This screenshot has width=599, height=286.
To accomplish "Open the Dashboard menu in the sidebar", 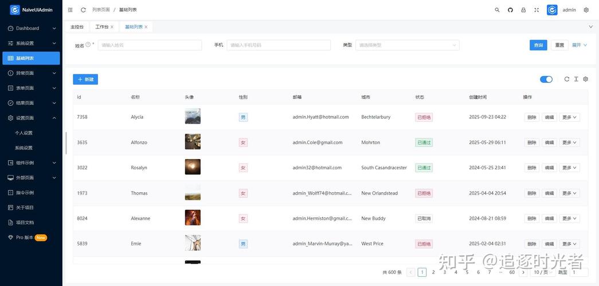I will click(31, 28).
